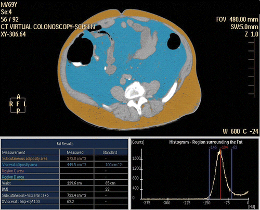Select the Region D area row
This screenshot has height=210, width=260.
click(64, 177)
